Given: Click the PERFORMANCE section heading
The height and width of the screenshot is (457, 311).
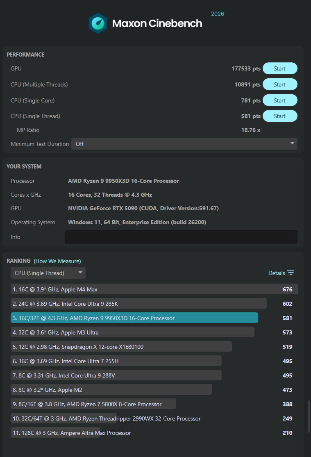Looking at the screenshot, I should 25,55.
